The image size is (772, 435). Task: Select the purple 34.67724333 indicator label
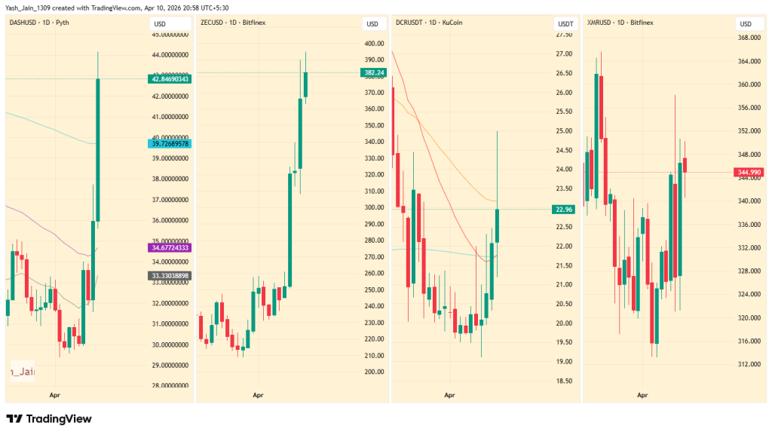[170, 247]
